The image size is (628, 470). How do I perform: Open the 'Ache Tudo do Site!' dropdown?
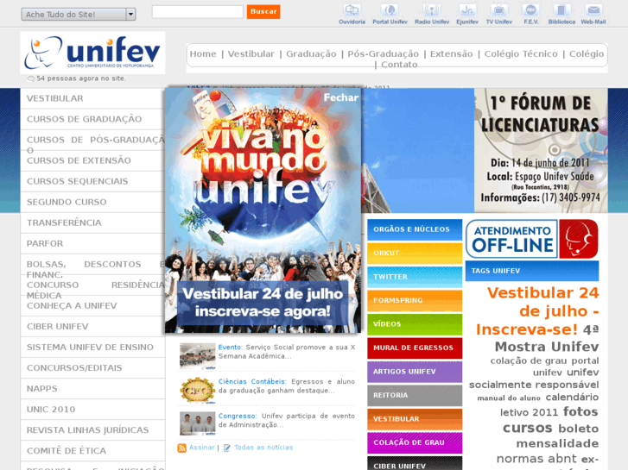[x=79, y=15]
